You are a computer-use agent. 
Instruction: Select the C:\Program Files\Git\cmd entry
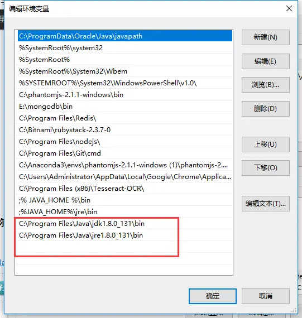(125, 153)
